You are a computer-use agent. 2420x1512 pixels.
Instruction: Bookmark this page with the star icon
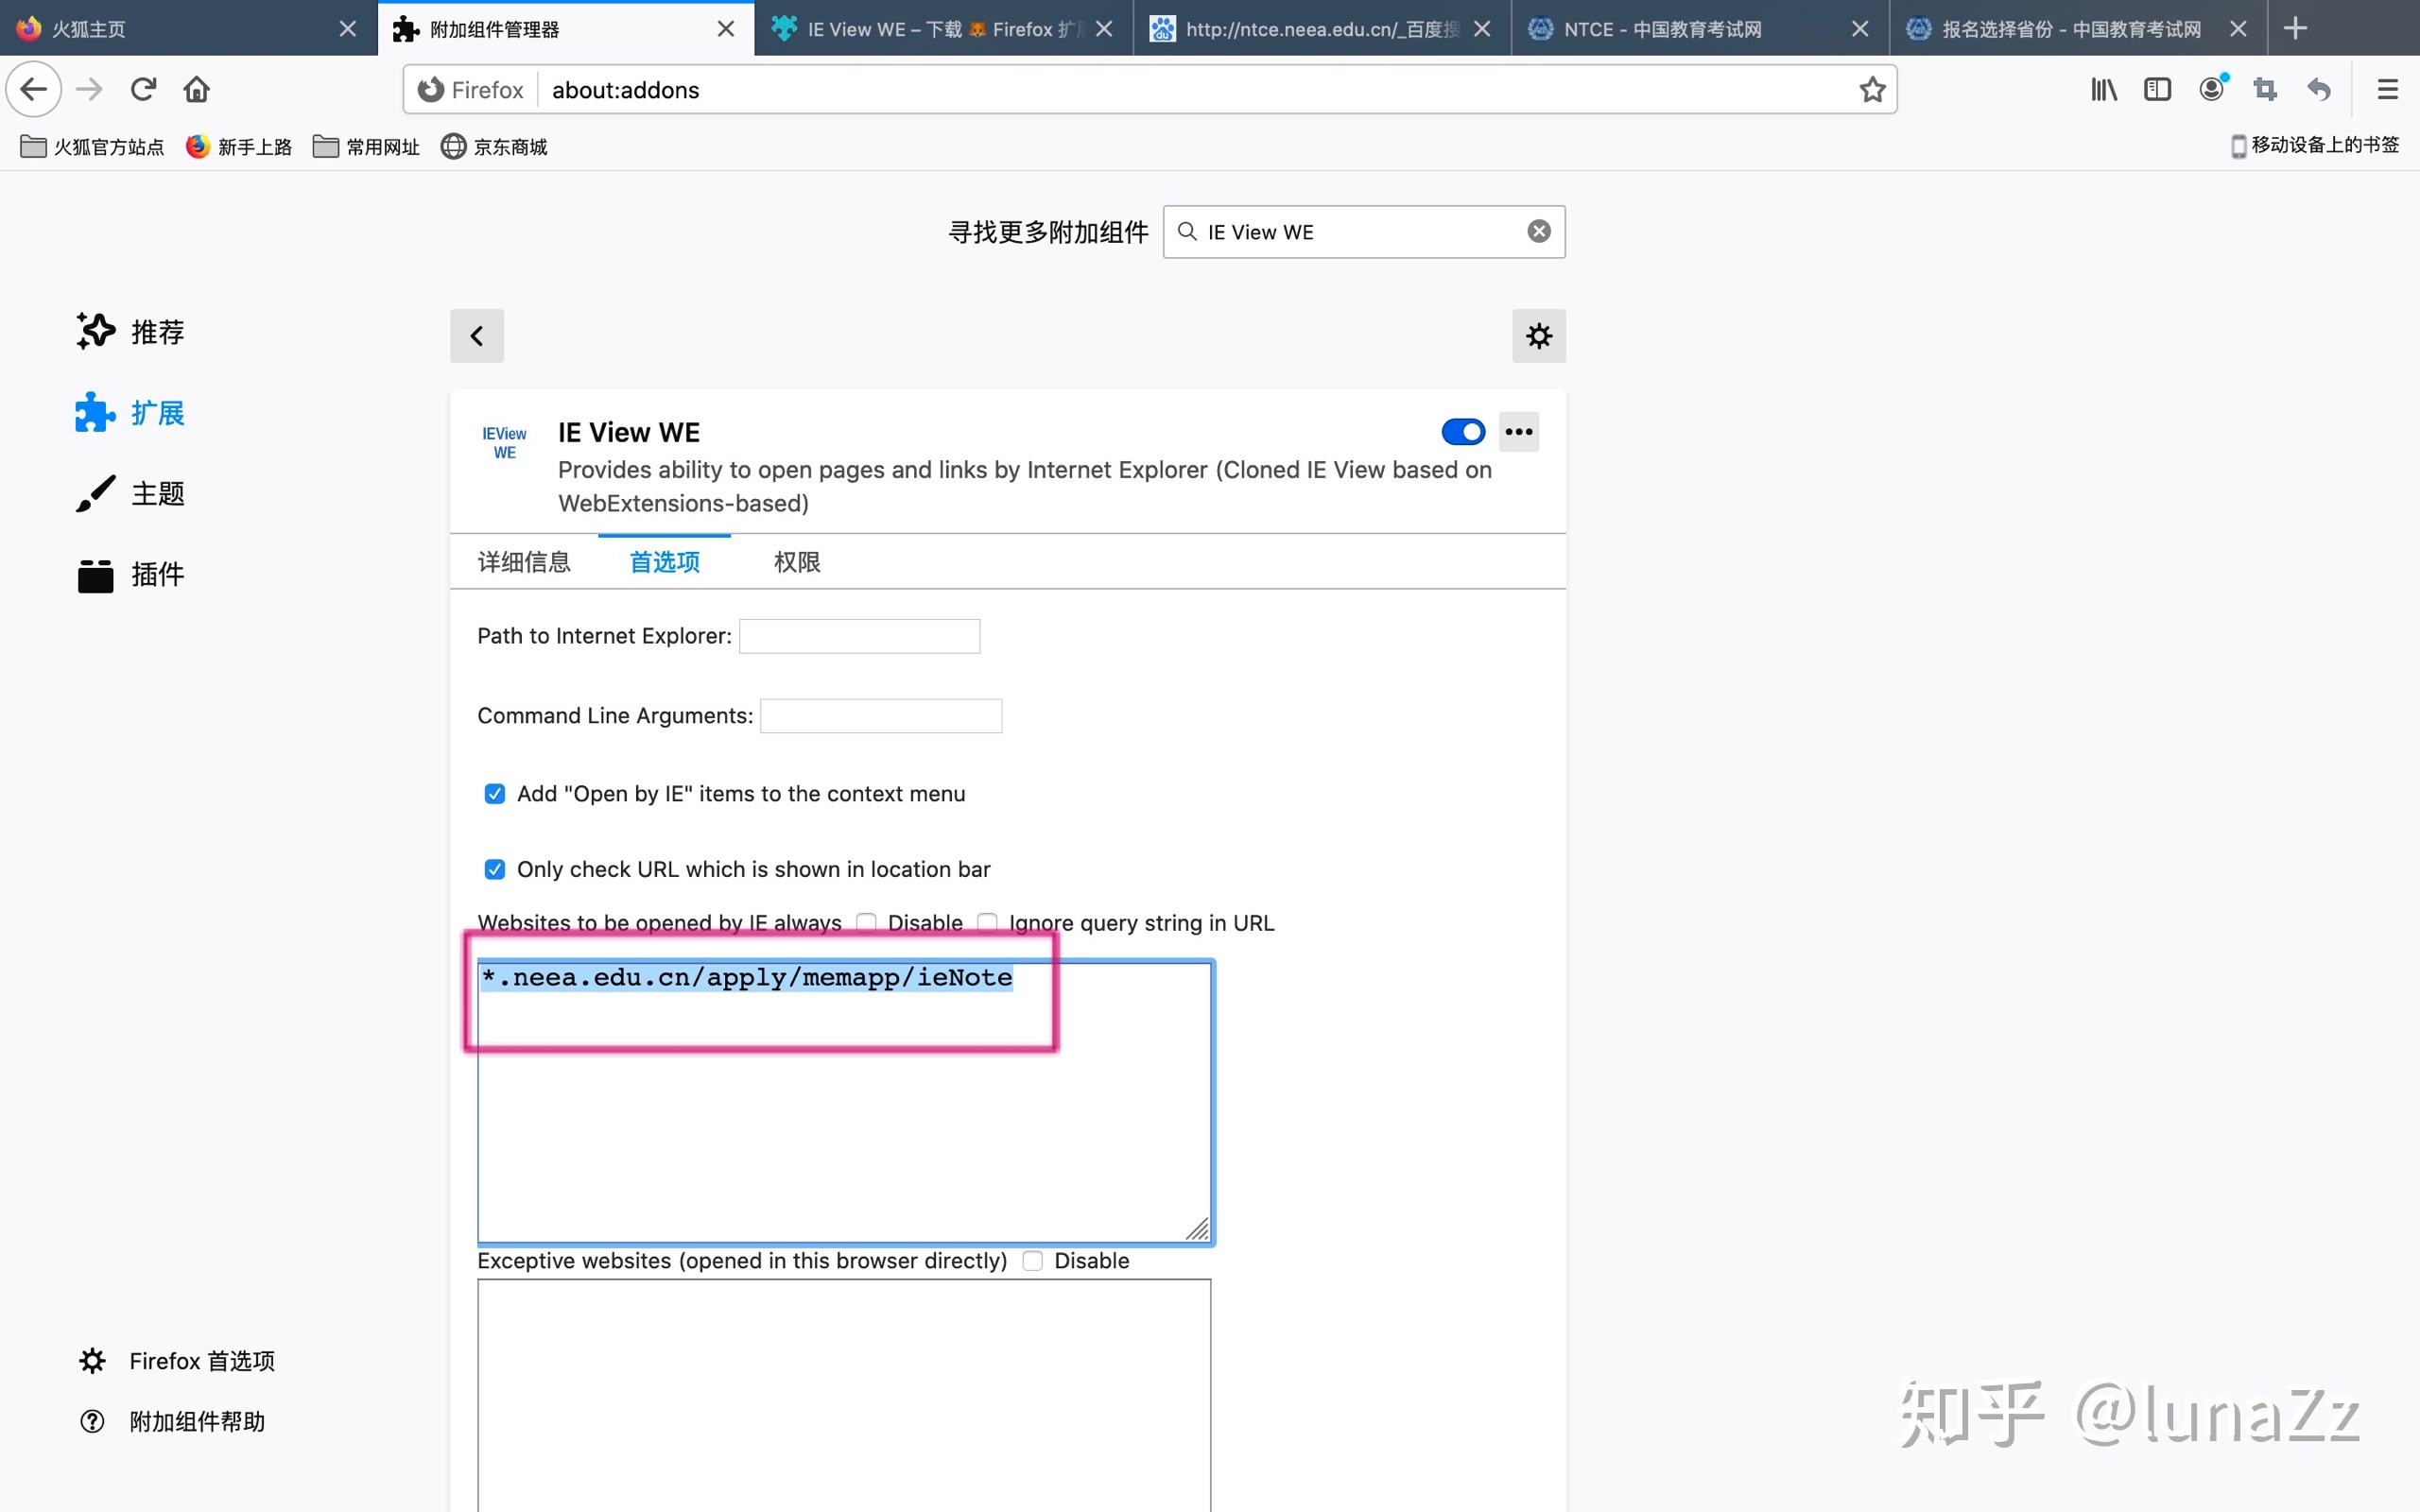(x=1872, y=90)
